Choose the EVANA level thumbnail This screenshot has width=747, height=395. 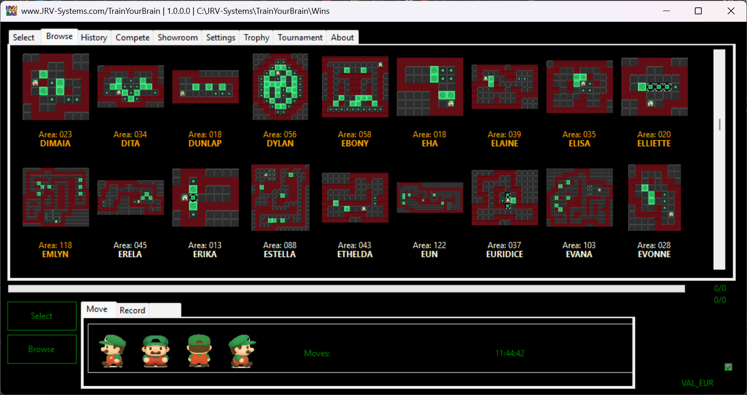579,197
